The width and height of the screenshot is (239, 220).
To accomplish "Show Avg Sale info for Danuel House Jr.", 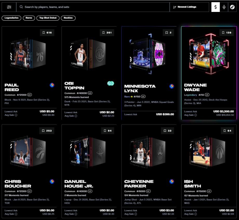I will 76,214.
